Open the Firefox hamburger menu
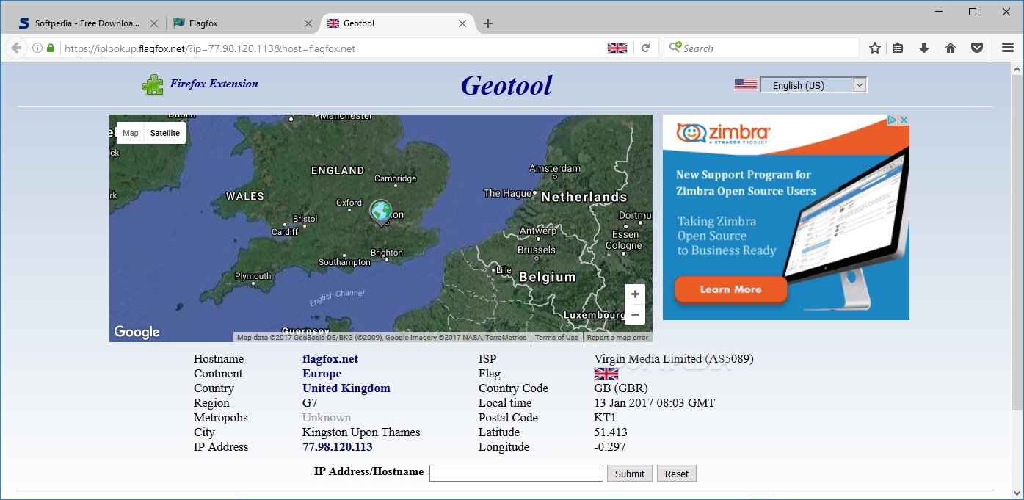The height and width of the screenshot is (500, 1024). (1008, 48)
